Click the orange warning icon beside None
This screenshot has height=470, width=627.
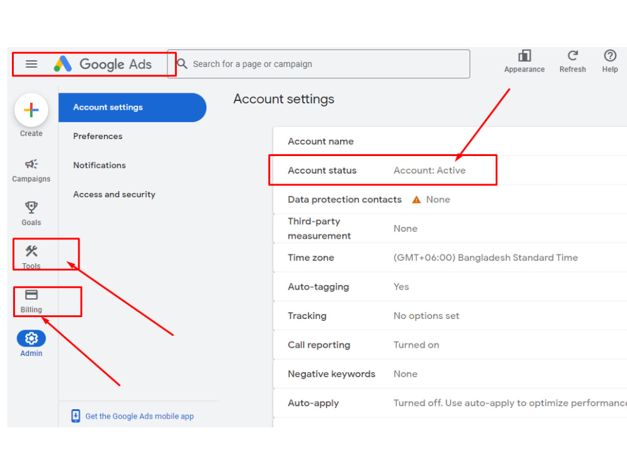click(416, 199)
